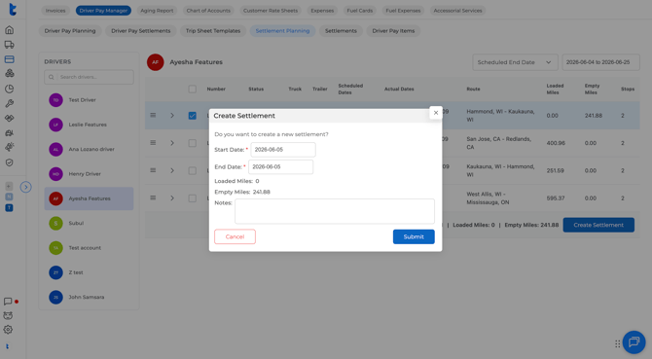Open the Scheduled End Date dropdown

click(x=515, y=62)
